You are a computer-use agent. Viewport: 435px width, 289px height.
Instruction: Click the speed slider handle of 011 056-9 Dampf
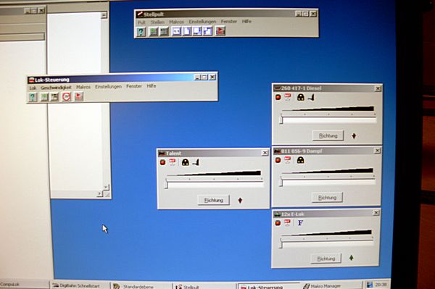coord(281,182)
